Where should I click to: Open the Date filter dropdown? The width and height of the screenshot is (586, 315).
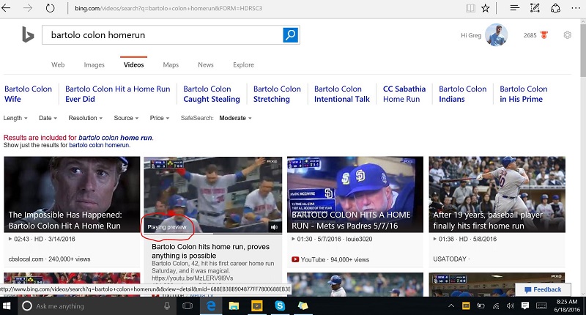point(48,118)
